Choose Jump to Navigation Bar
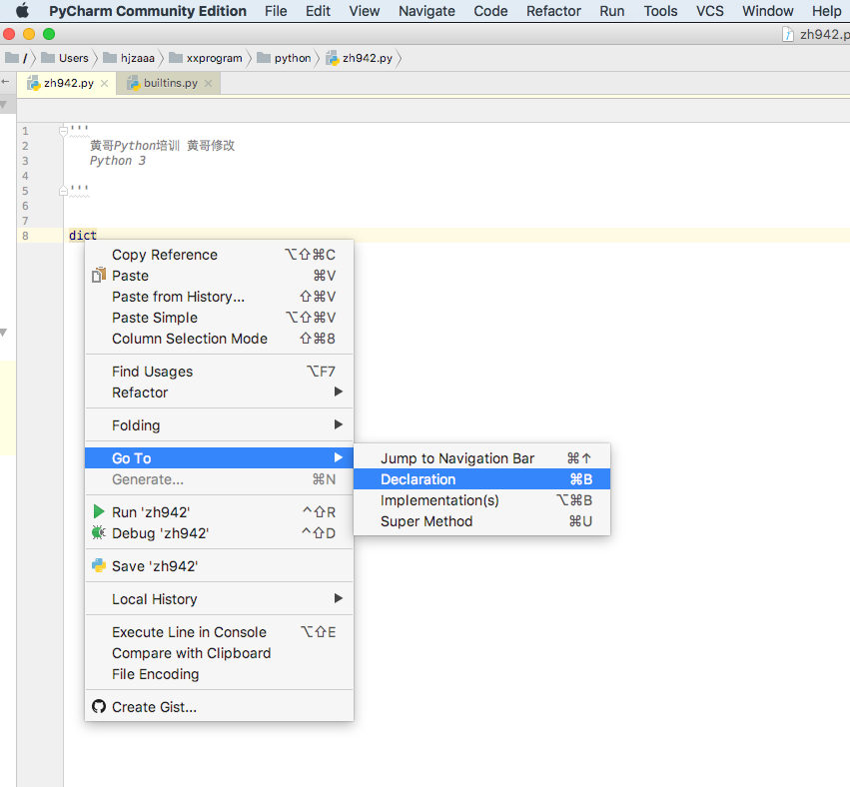 (481, 458)
